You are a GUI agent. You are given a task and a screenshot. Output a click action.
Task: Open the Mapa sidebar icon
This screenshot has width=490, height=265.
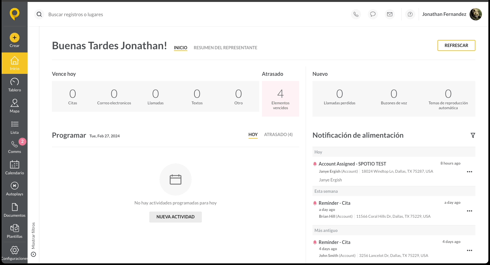(x=15, y=103)
